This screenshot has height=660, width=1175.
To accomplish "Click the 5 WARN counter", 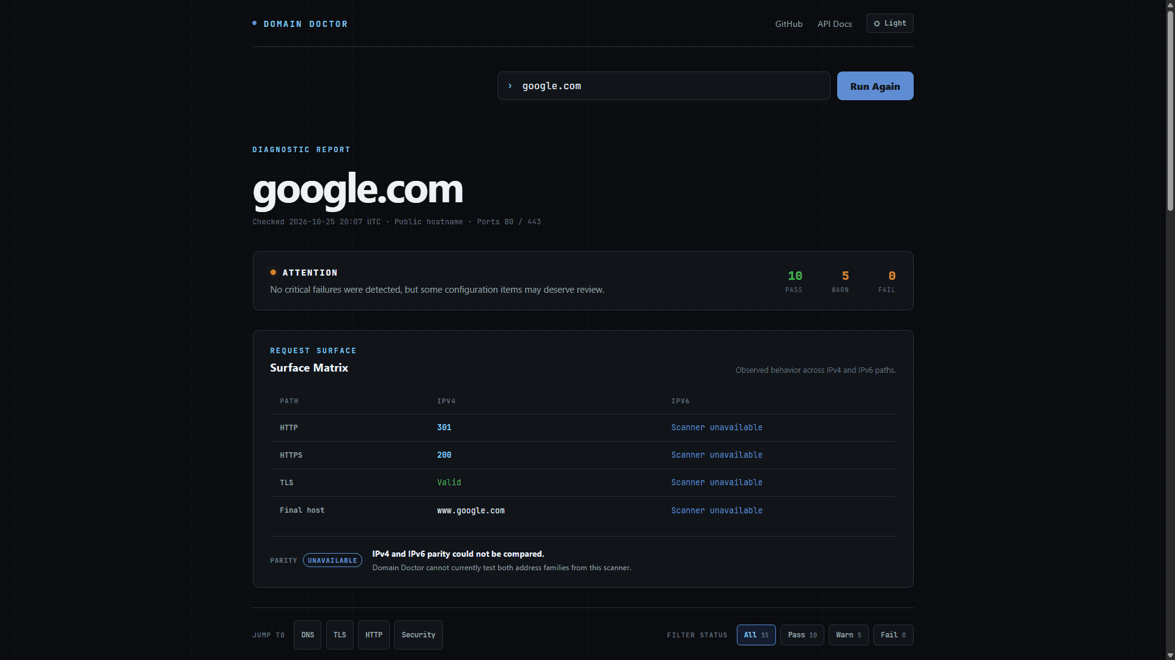I will tap(841, 281).
